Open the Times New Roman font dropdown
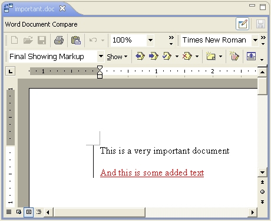Image resolution: width=271 pixels, height=221 pixels. [255, 40]
